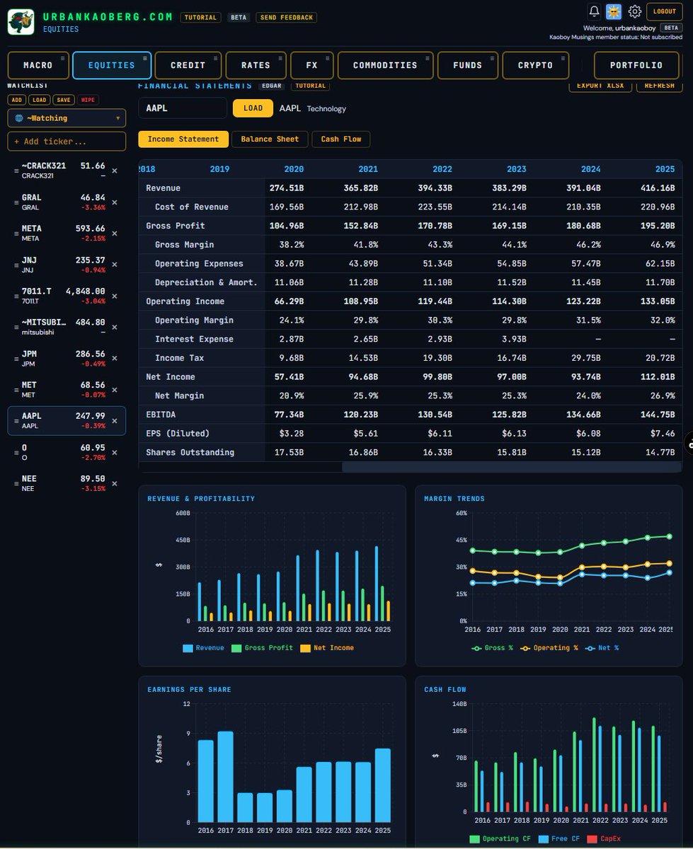Remove META from the watchlist
The image size is (693, 849).
(x=115, y=233)
